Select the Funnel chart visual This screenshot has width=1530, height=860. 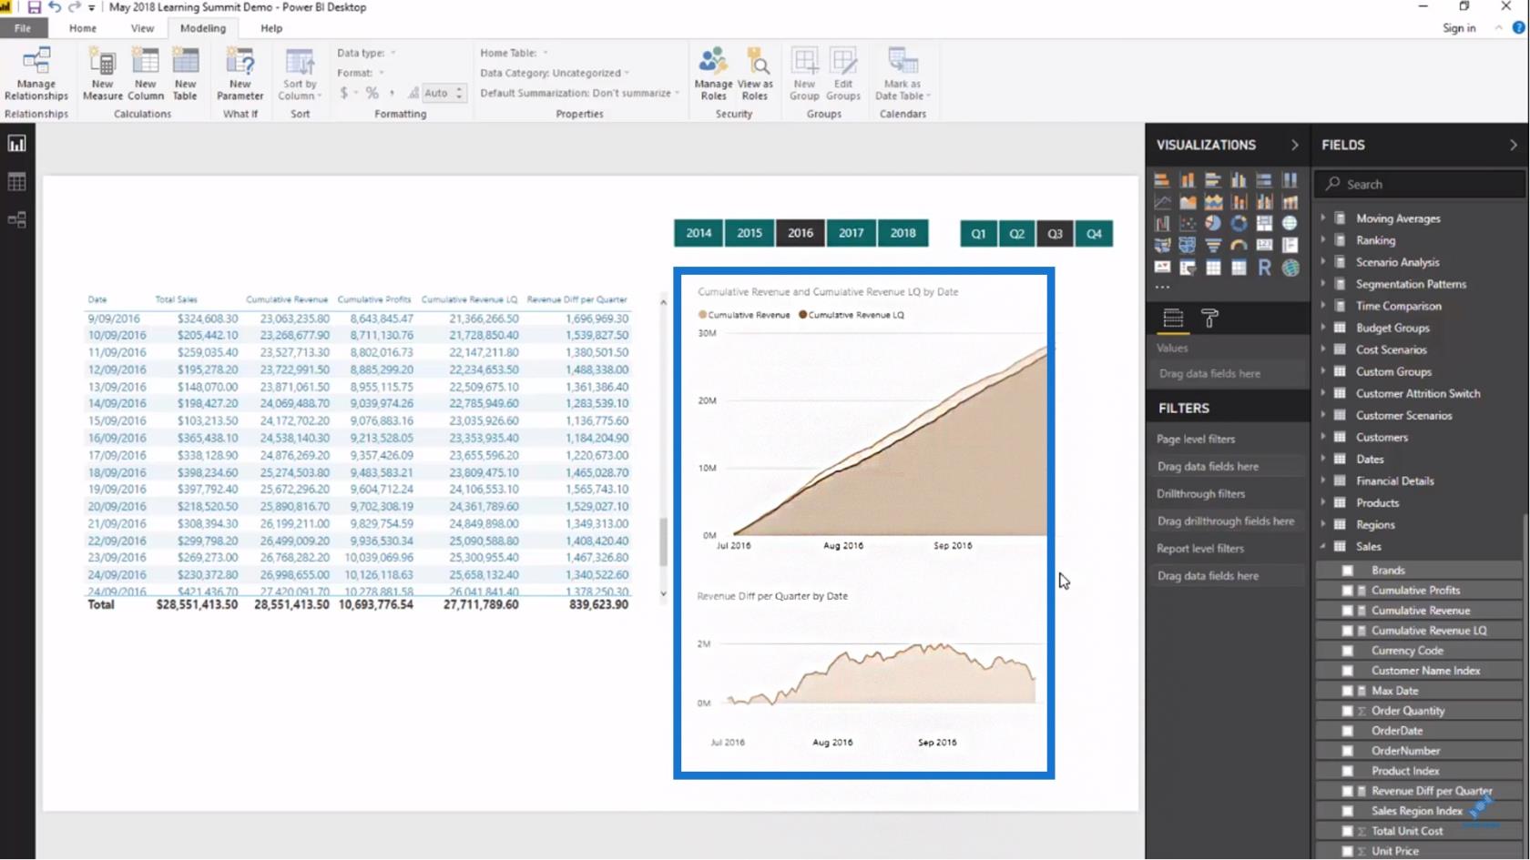coord(1213,245)
